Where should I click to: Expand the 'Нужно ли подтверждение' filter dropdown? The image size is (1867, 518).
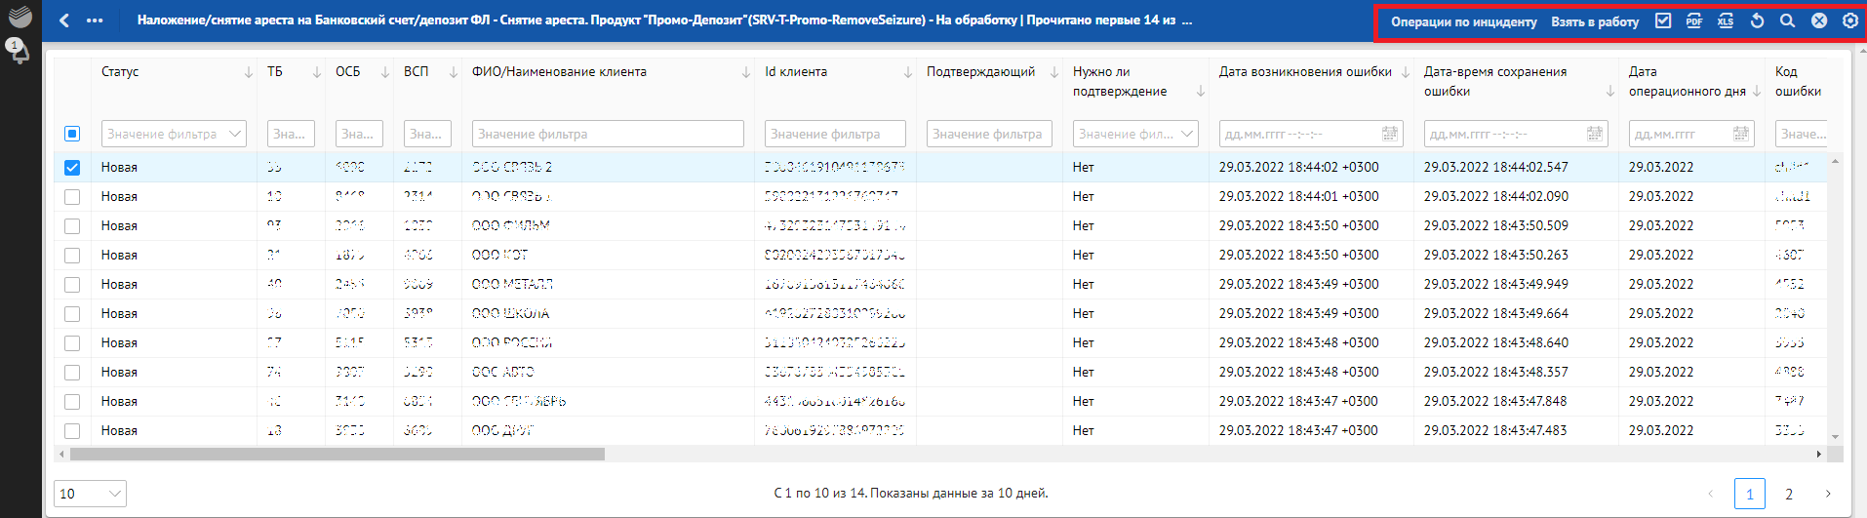pyautogui.click(x=1135, y=134)
